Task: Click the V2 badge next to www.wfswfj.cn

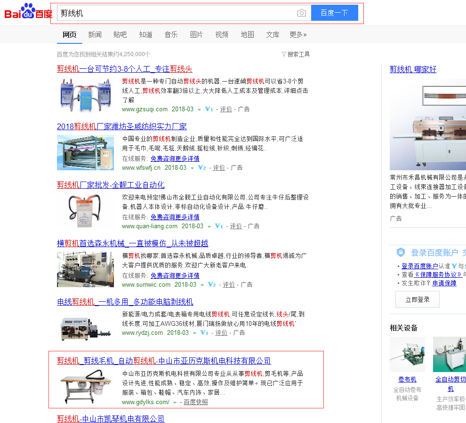Action: click(202, 168)
